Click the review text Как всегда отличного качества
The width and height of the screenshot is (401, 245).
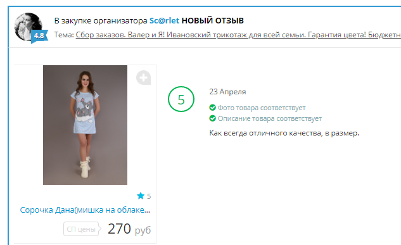[x=265, y=133]
